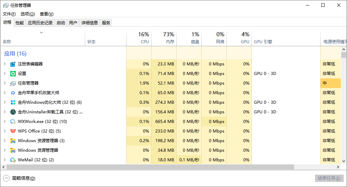Expand the WPS Office process group

pos(5,131)
